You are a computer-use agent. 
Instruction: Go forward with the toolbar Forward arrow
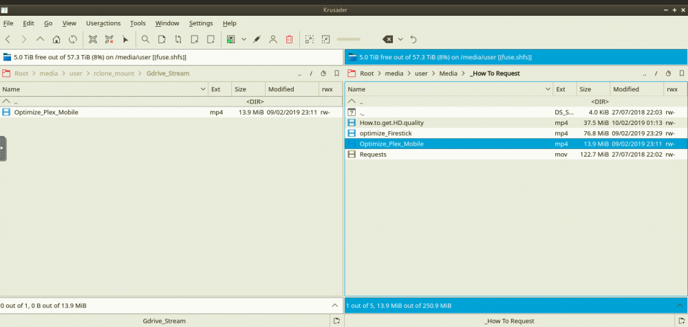click(x=23, y=39)
